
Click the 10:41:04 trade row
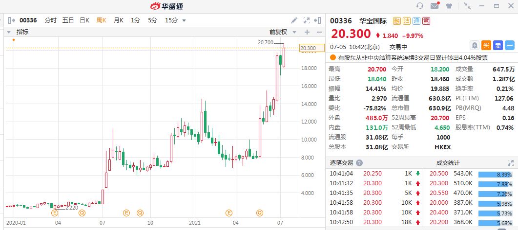(375, 174)
